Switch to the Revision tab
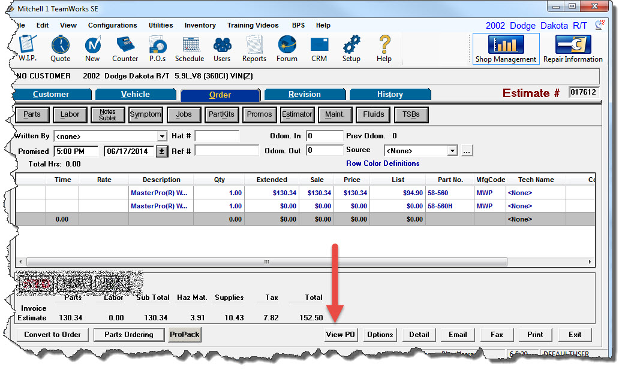This screenshot has width=622, height=373. pyautogui.click(x=305, y=94)
